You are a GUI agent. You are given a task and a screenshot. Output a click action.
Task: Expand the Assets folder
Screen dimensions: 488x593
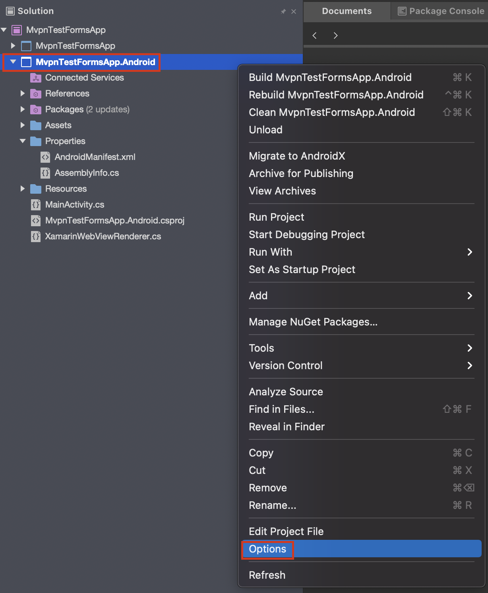(23, 125)
